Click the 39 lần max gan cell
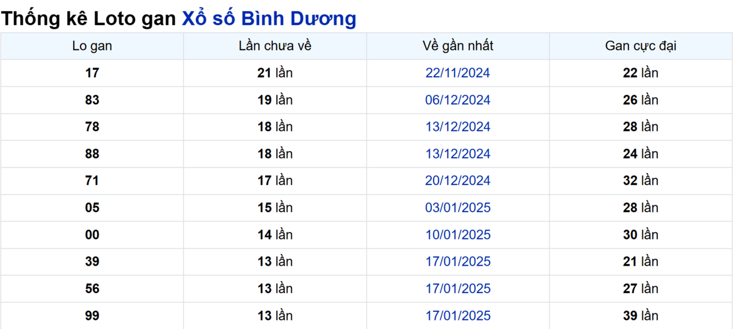The image size is (733, 329). tap(641, 316)
